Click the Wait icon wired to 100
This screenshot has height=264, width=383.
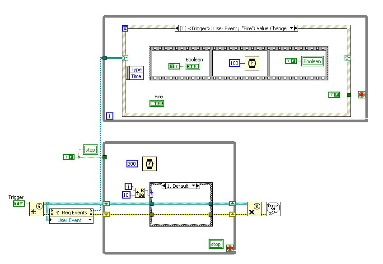click(252, 63)
